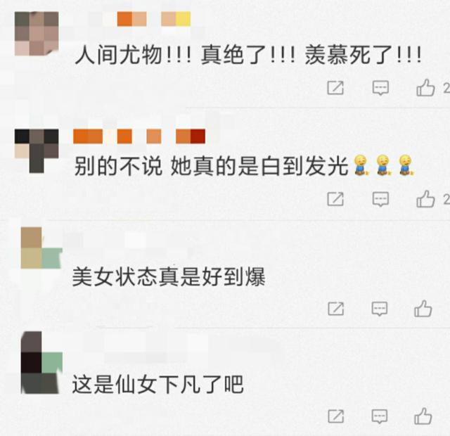This screenshot has width=450, height=436.
Task: Open the blurred username above 人间尤物
Action: tap(139, 19)
